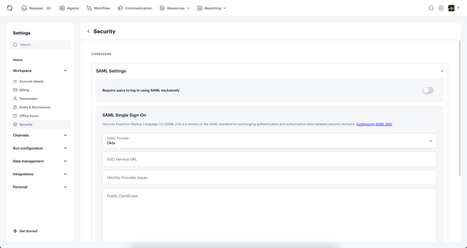467x248 pixels.
Task: Open the SAML Provider dropdown
Action: (x=269, y=141)
